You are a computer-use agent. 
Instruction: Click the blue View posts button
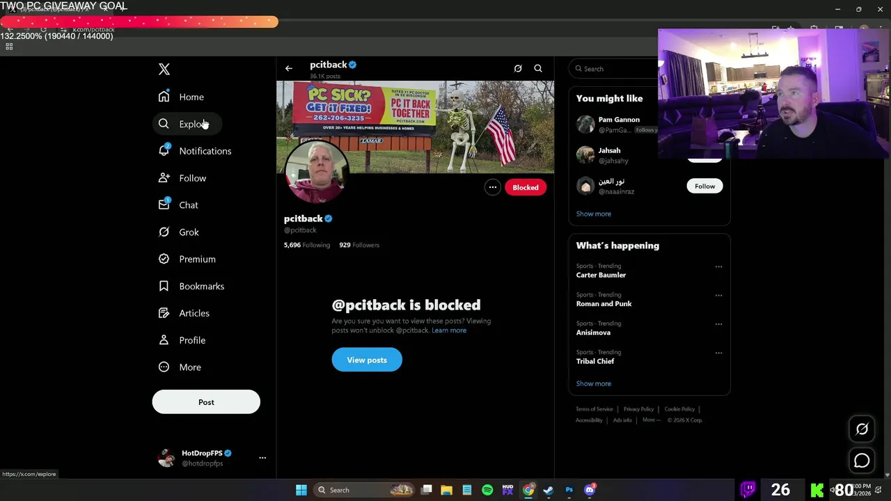point(367,360)
